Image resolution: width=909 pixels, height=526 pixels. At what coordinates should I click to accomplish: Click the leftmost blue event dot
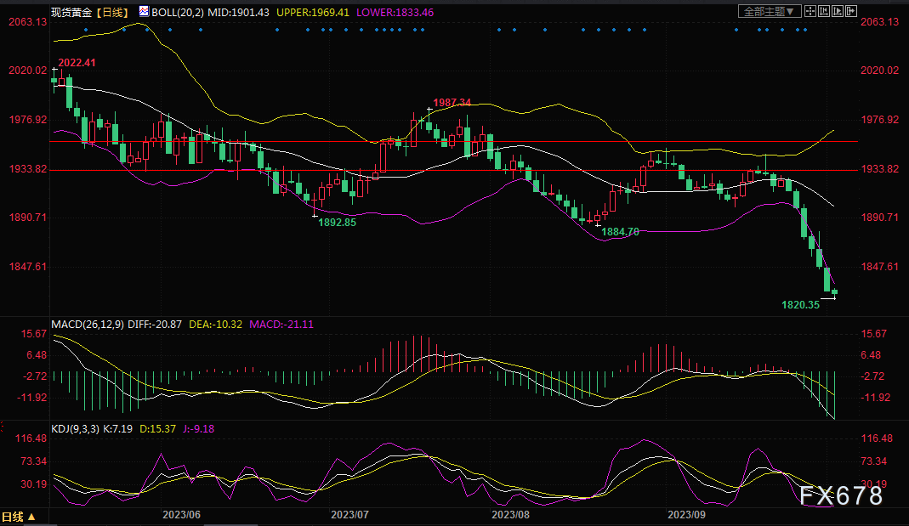coord(84,31)
